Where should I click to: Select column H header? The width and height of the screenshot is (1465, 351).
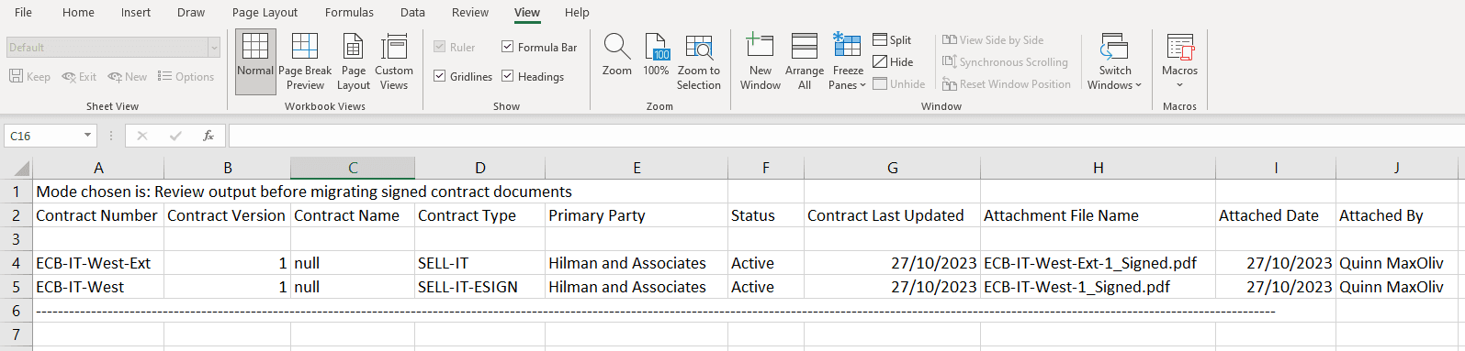[1099, 168]
